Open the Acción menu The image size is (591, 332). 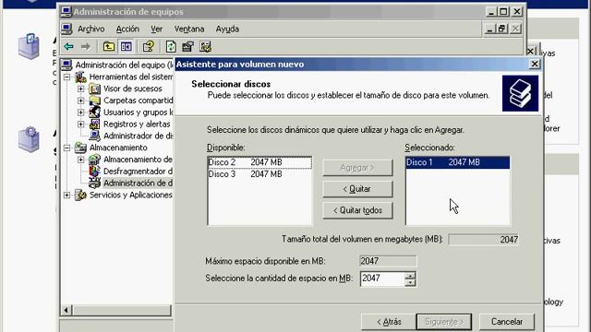[127, 29]
